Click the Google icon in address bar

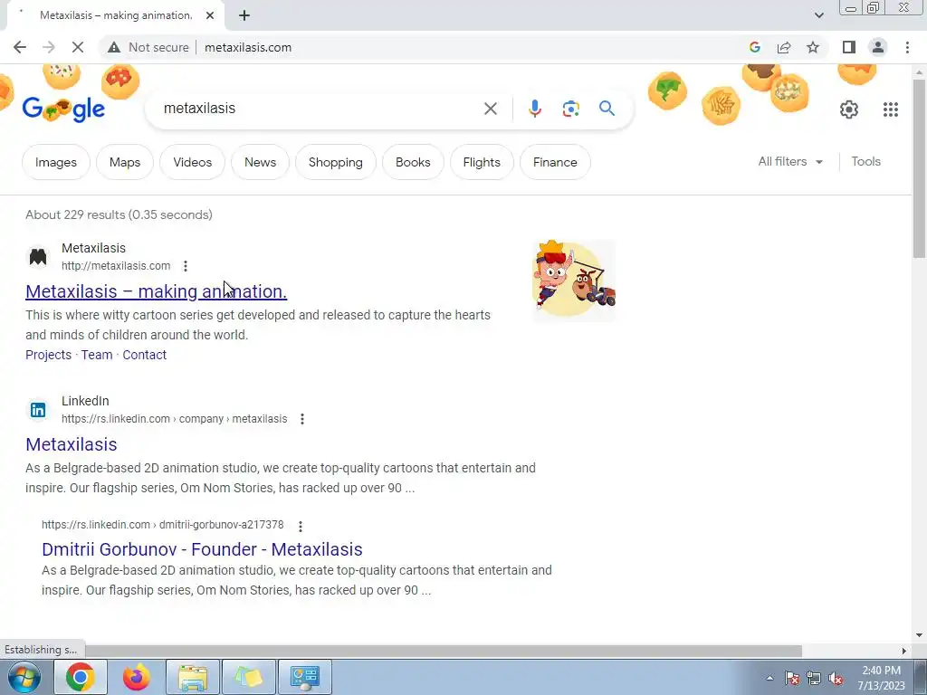[x=754, y=47]
